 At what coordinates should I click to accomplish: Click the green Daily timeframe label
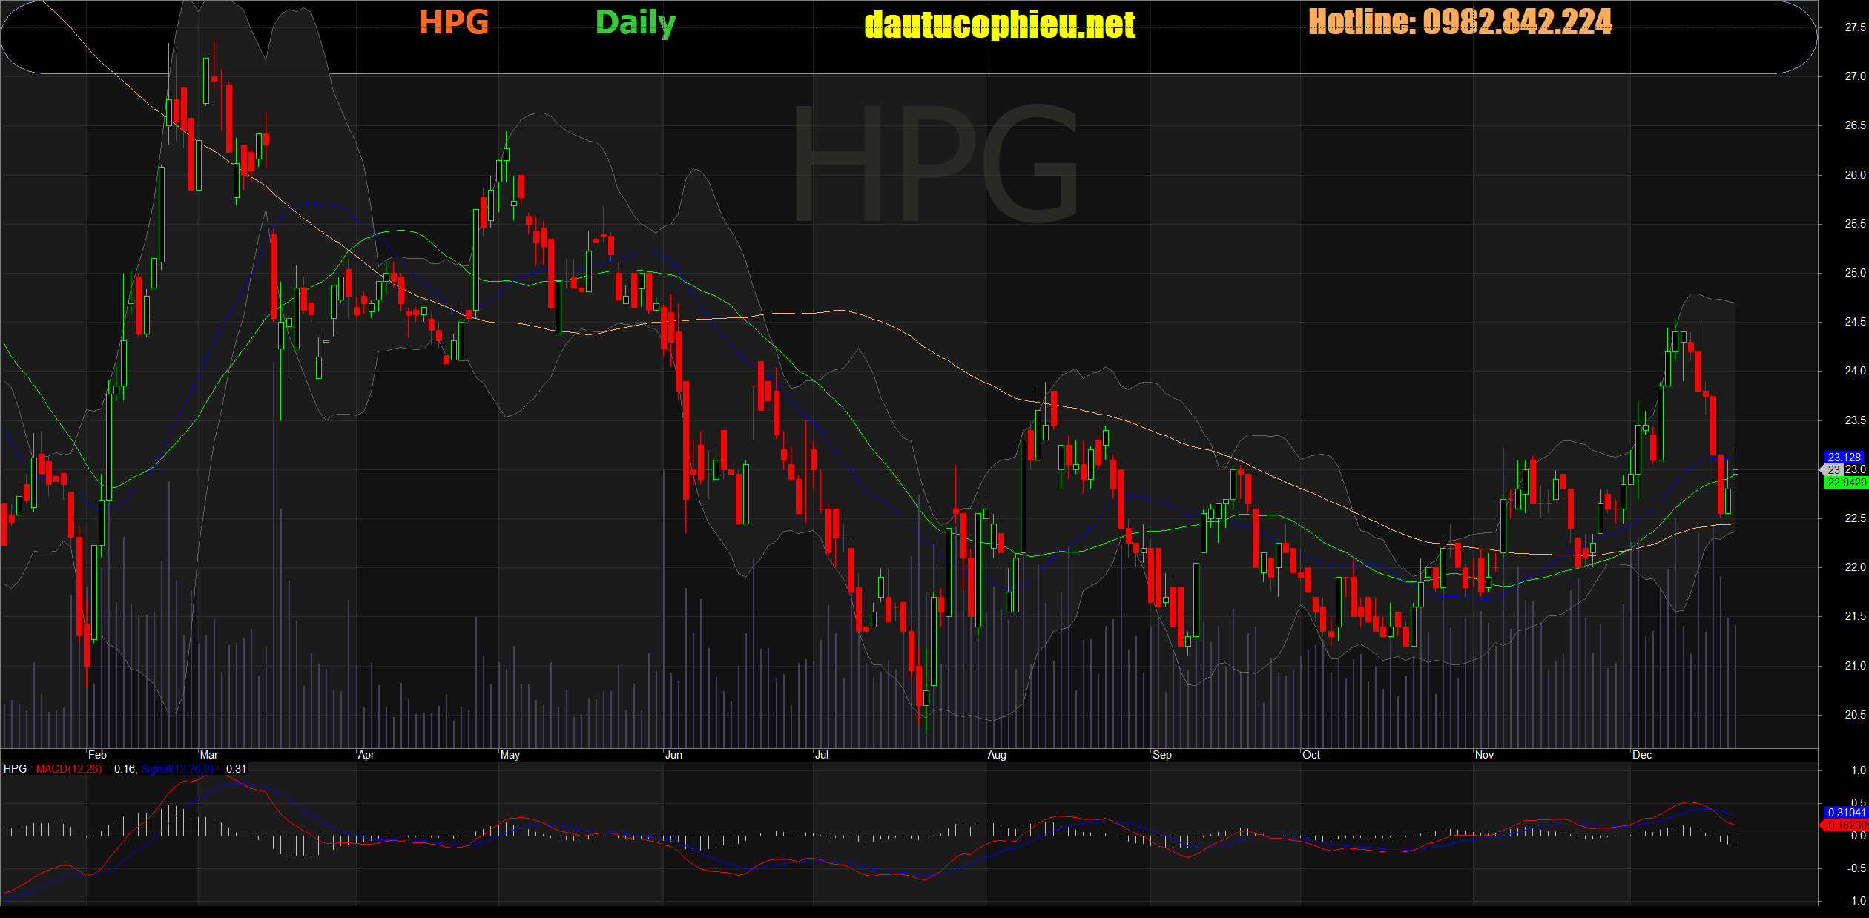636,23
